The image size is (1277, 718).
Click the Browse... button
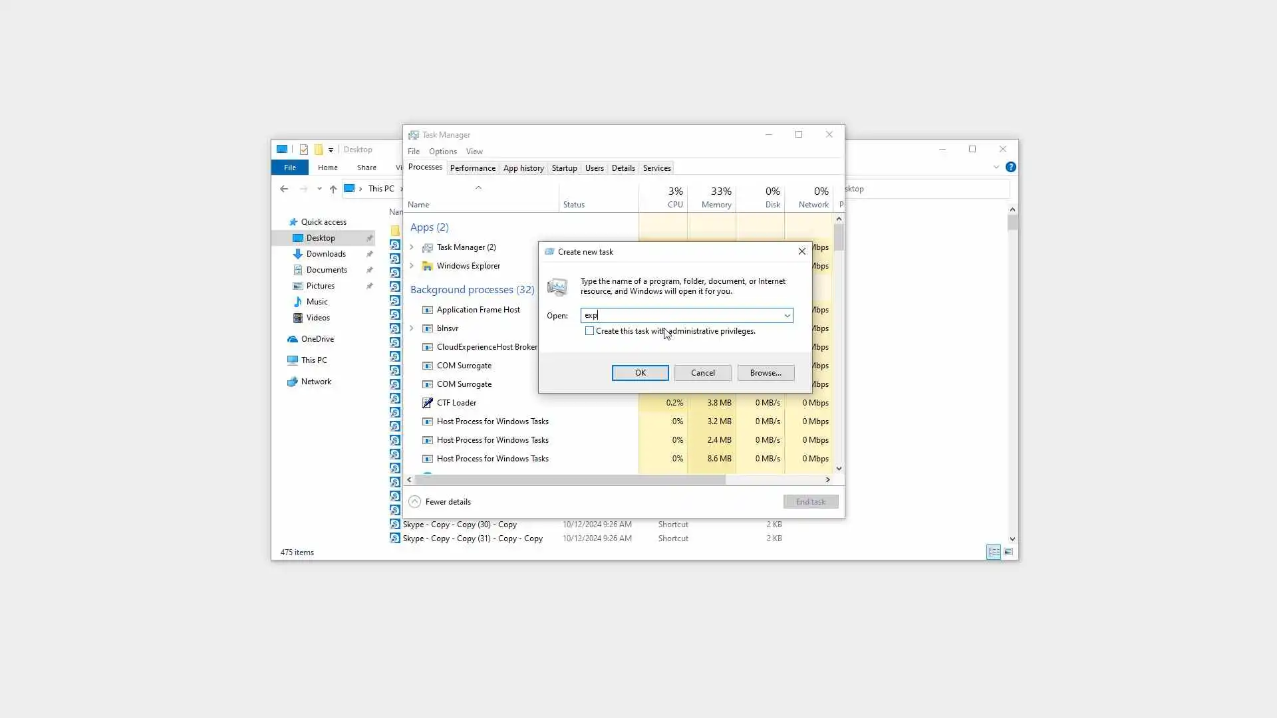[x=766, y=373]
